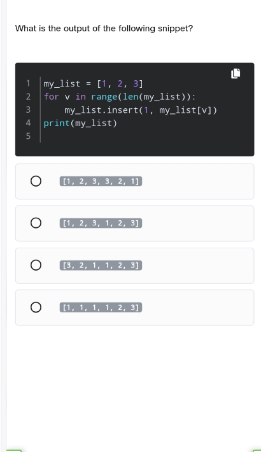Click line number 1 in the code gutter
This screenshot has height=452, width=261.
click(28, 83)
